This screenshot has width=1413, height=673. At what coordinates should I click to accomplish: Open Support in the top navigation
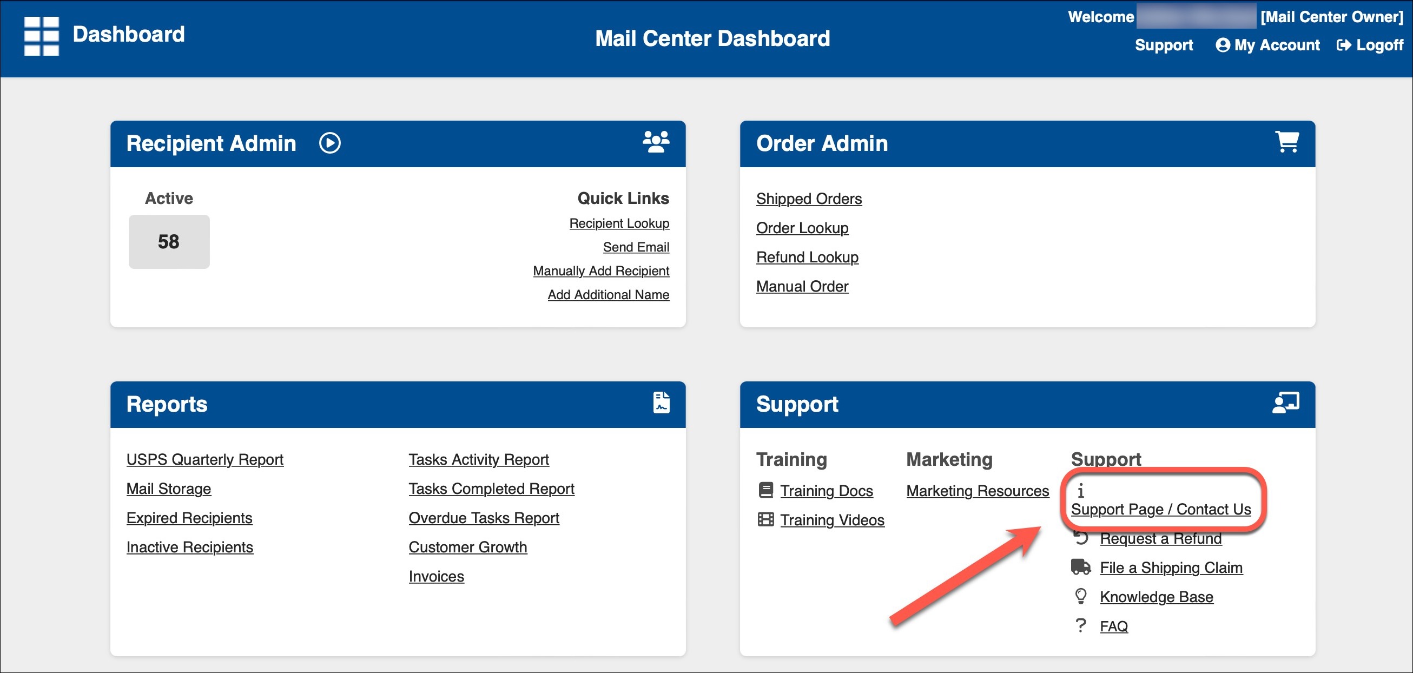coord(1164,45)
